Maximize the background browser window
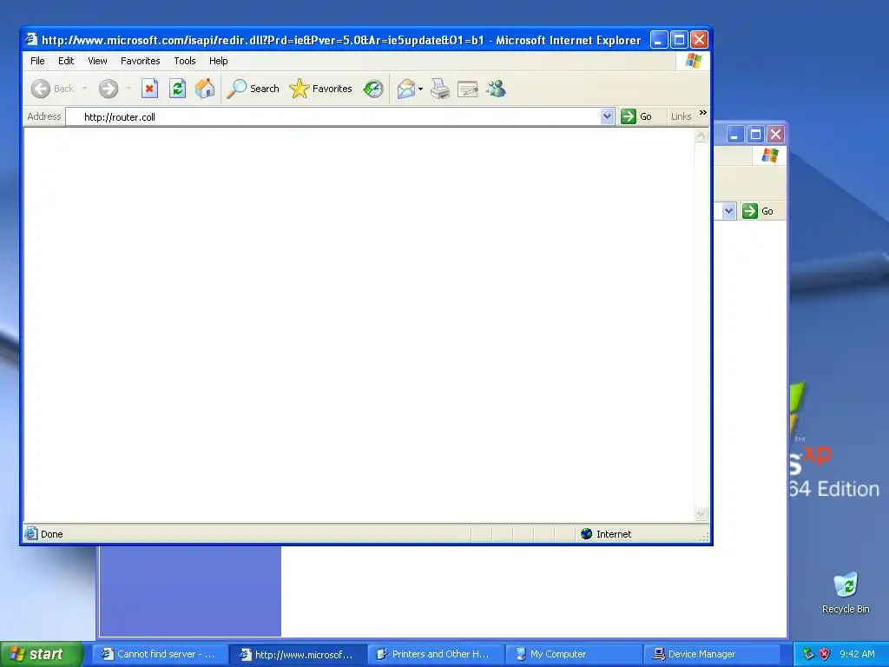 [755, 135]
